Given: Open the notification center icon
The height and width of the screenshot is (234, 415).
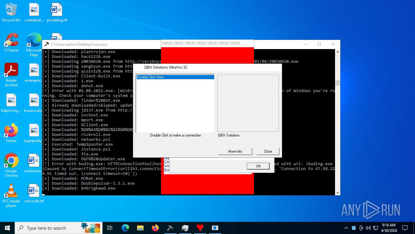Looking at the screenshot, I should coord(405,228).
